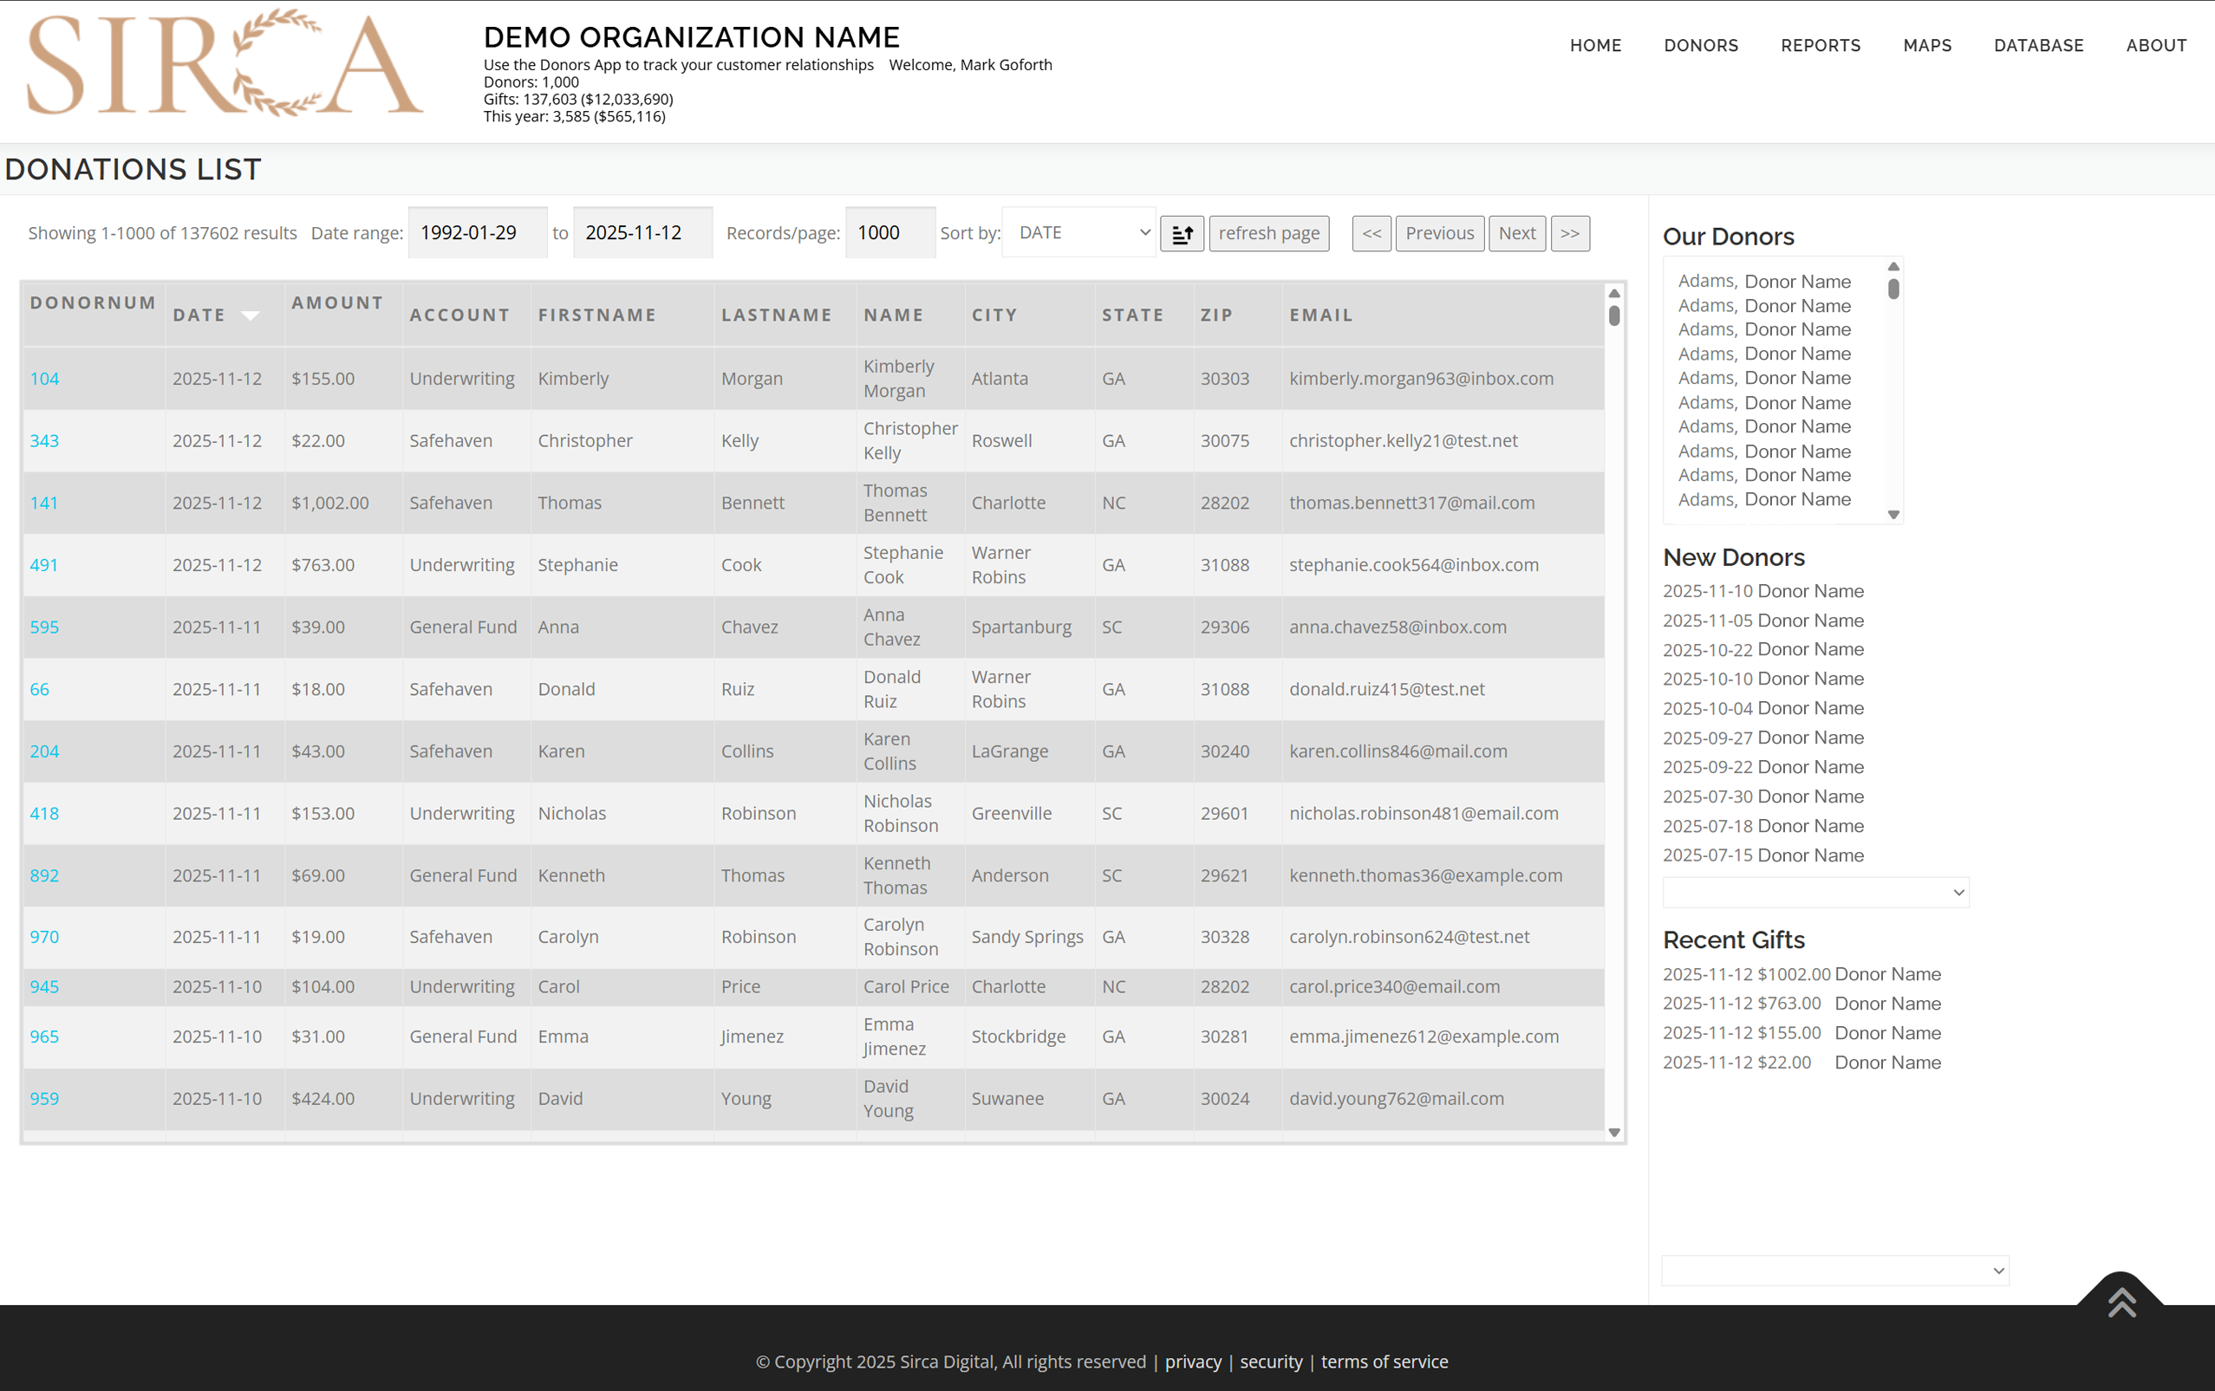This screenshot has height=1391, width=2215.
Task: Click the donations table vertical scrollbar thumb
Action: coord(1613,315)
